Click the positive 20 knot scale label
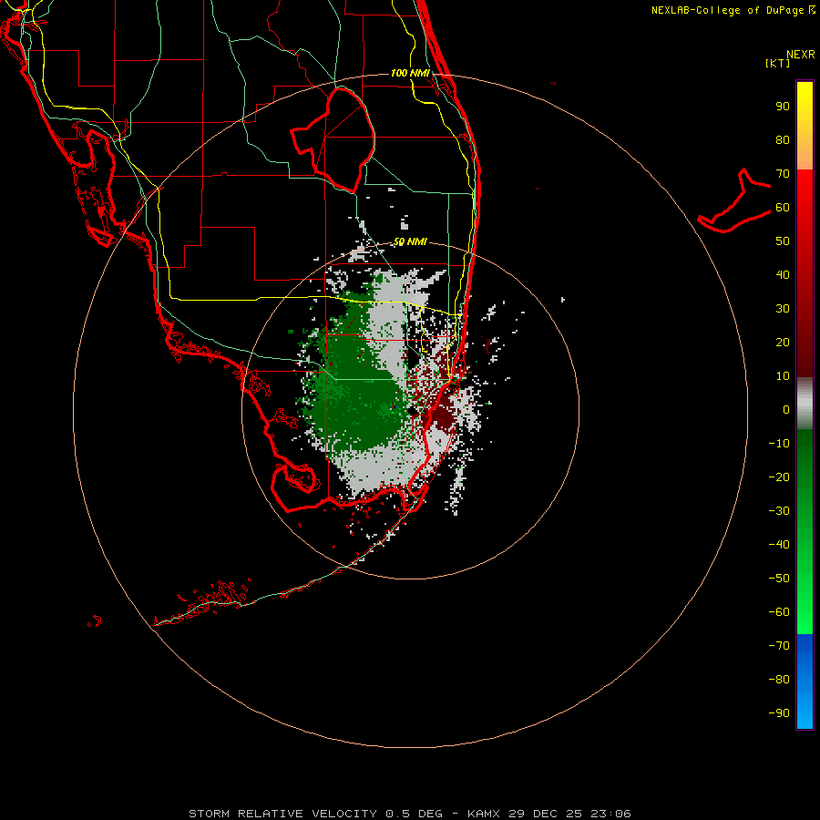The image size is (820, 820). point(783,342)
